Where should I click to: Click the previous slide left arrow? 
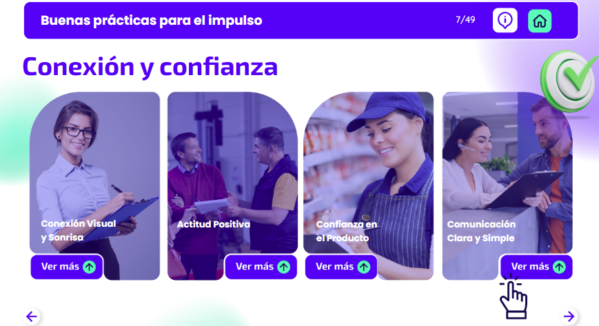click(32, 316)
